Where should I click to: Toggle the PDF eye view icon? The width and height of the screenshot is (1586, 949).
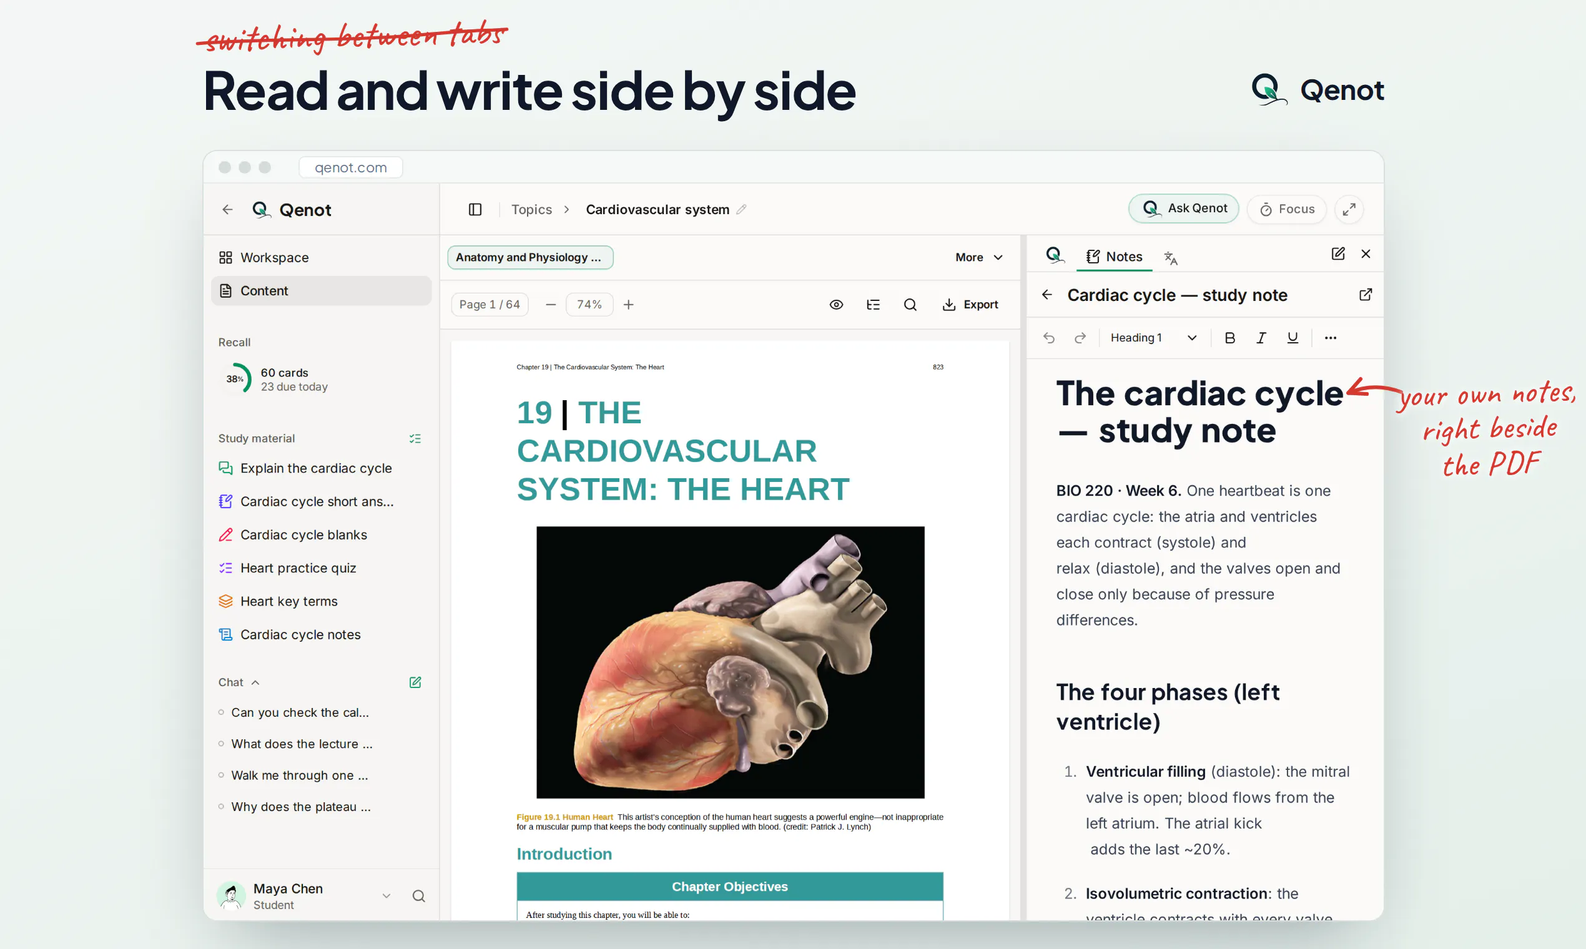pos(836,305)
